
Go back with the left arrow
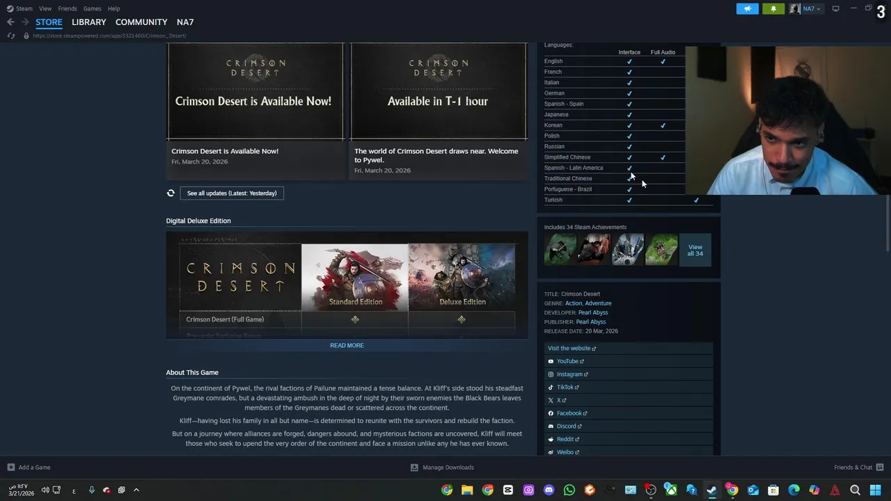[x=10, y=22]
